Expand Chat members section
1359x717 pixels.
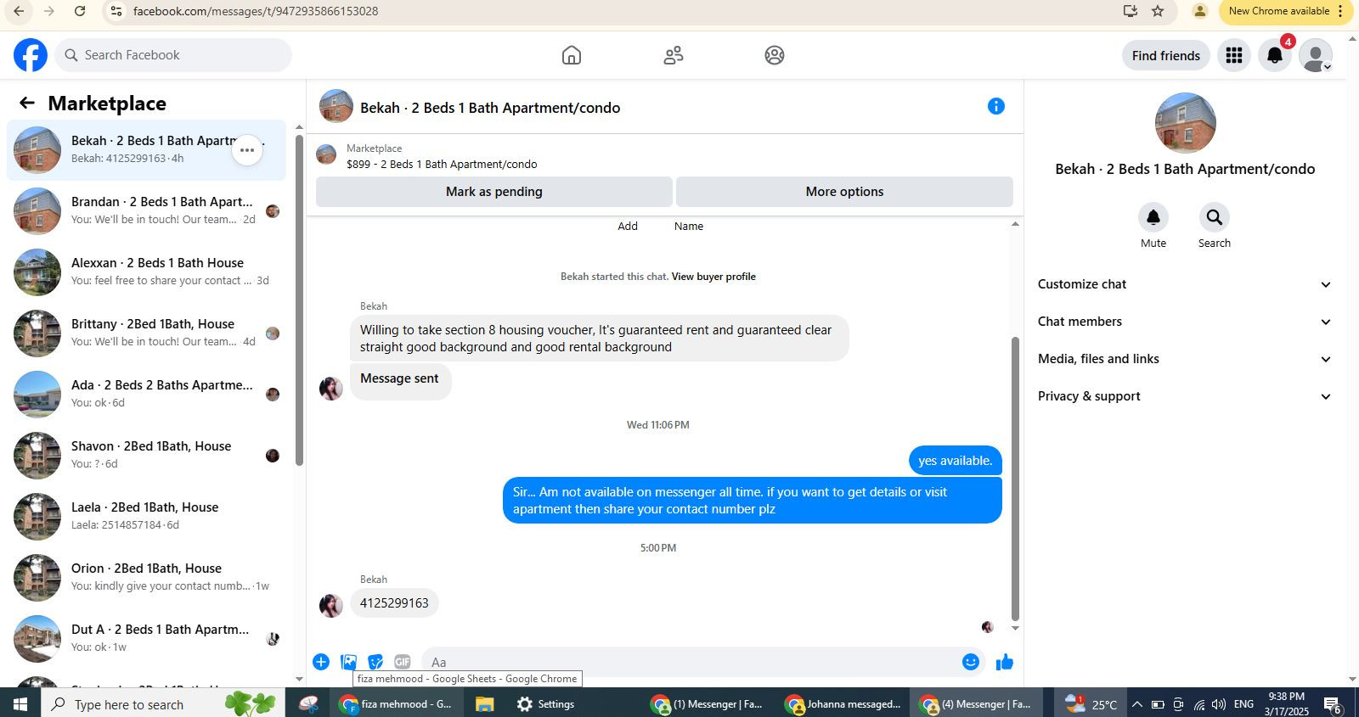pyautogui.click(x=1185, y=322)
